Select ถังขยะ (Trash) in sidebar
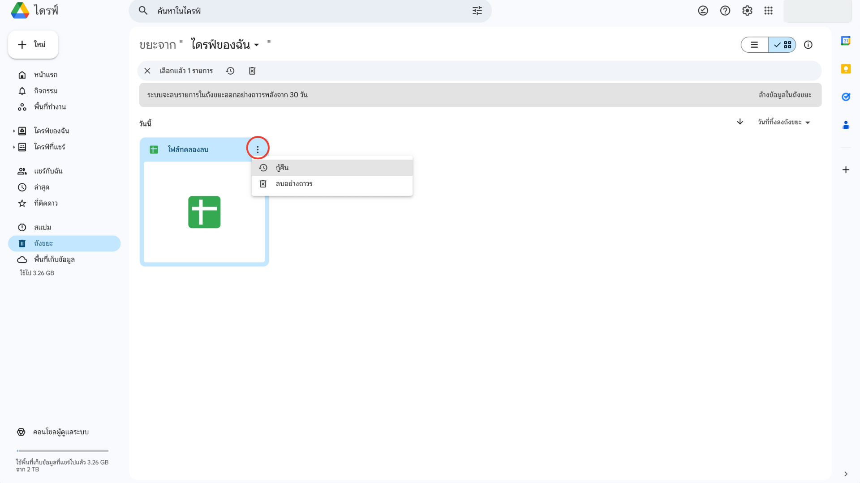 [64, 244]
